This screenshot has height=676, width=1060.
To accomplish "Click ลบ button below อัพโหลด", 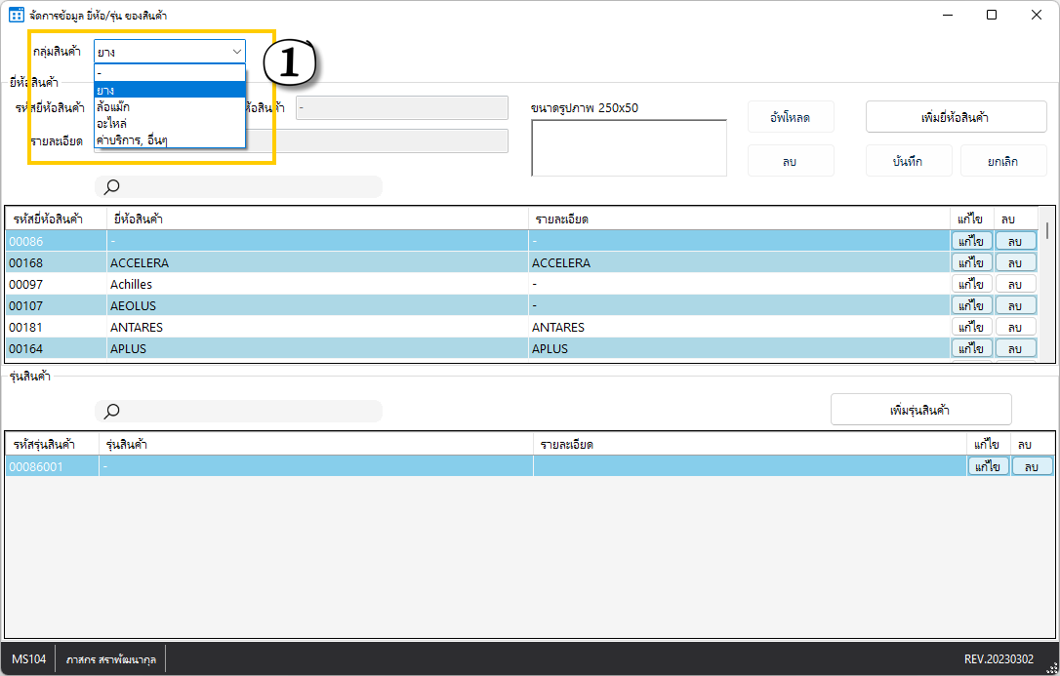I will 790,161.
